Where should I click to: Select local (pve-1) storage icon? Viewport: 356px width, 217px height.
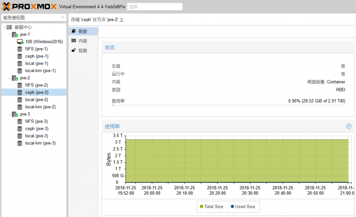[20, 63]
